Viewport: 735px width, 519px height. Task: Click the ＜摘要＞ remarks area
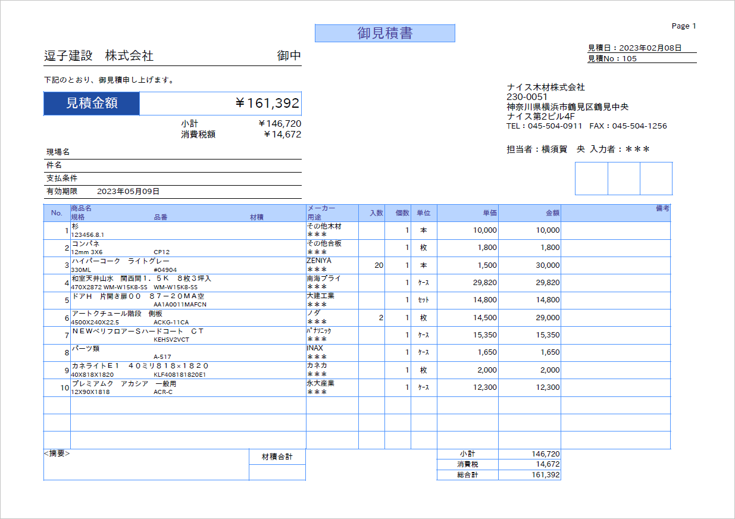[x=146, y=464]
